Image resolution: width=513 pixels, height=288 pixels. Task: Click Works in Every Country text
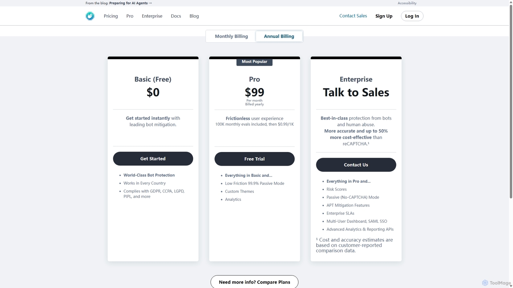click(144, 183)
